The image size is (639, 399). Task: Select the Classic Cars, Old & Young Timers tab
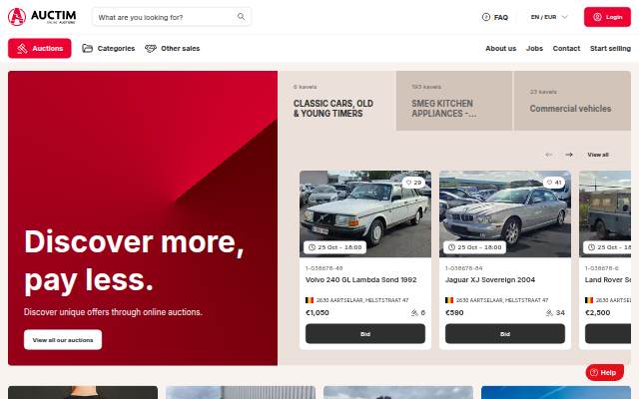coord(336,101)
